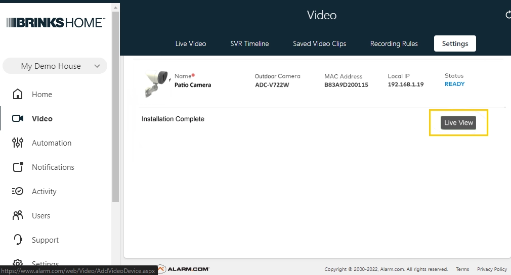Click the copyright notice in footer

[386, 269]
